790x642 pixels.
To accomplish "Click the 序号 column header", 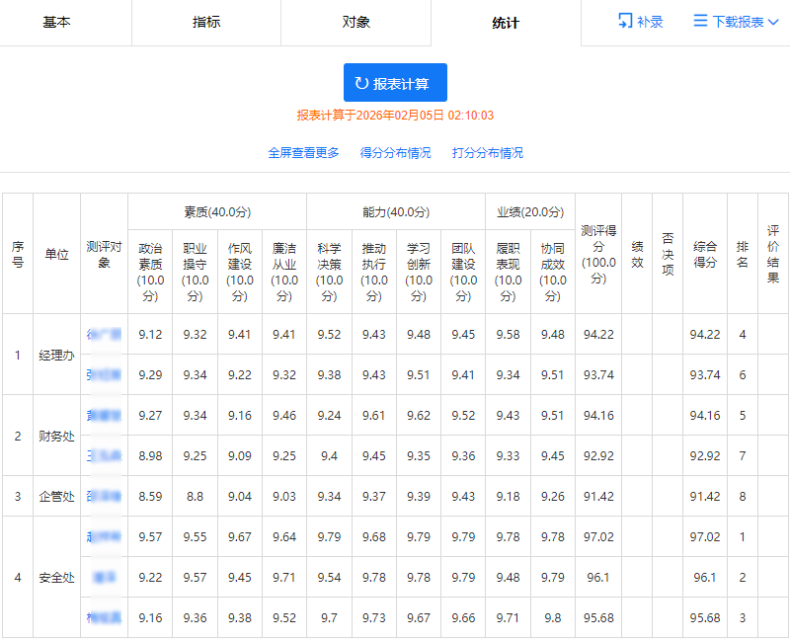I will pos(17,253).
